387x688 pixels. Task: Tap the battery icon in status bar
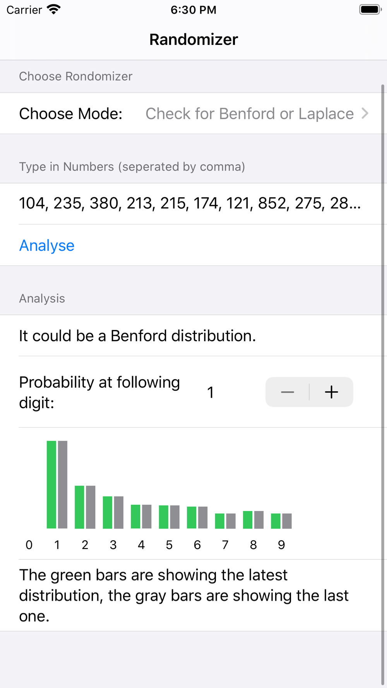pos(370,10)
